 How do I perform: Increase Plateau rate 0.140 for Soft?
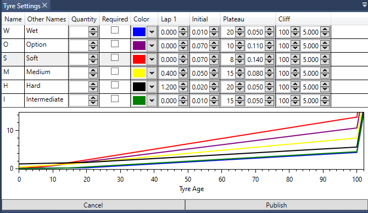270,57
